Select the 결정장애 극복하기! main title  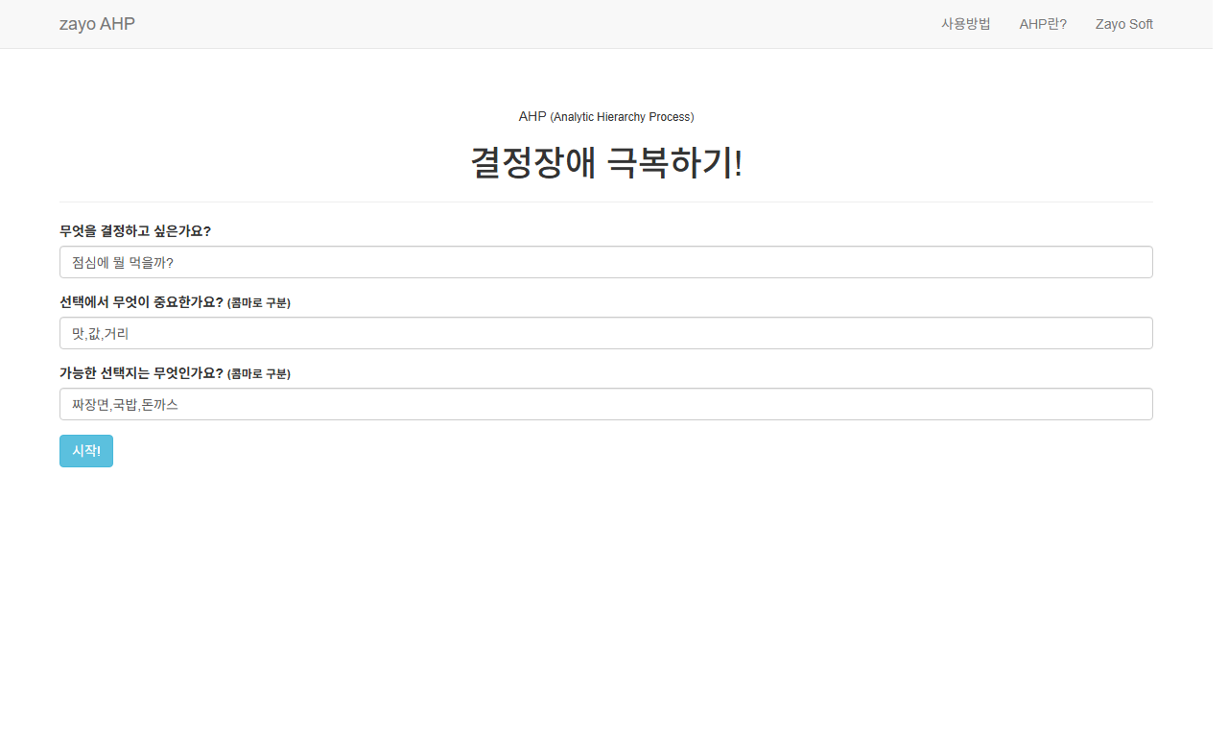click(x=606, y=161)
